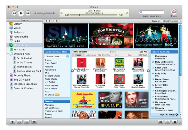
Task: Open the Top 100 Songs link
Action: tap(169, 115)
